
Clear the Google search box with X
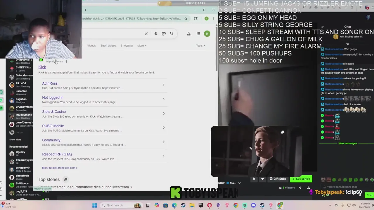[x=146, y=34]
